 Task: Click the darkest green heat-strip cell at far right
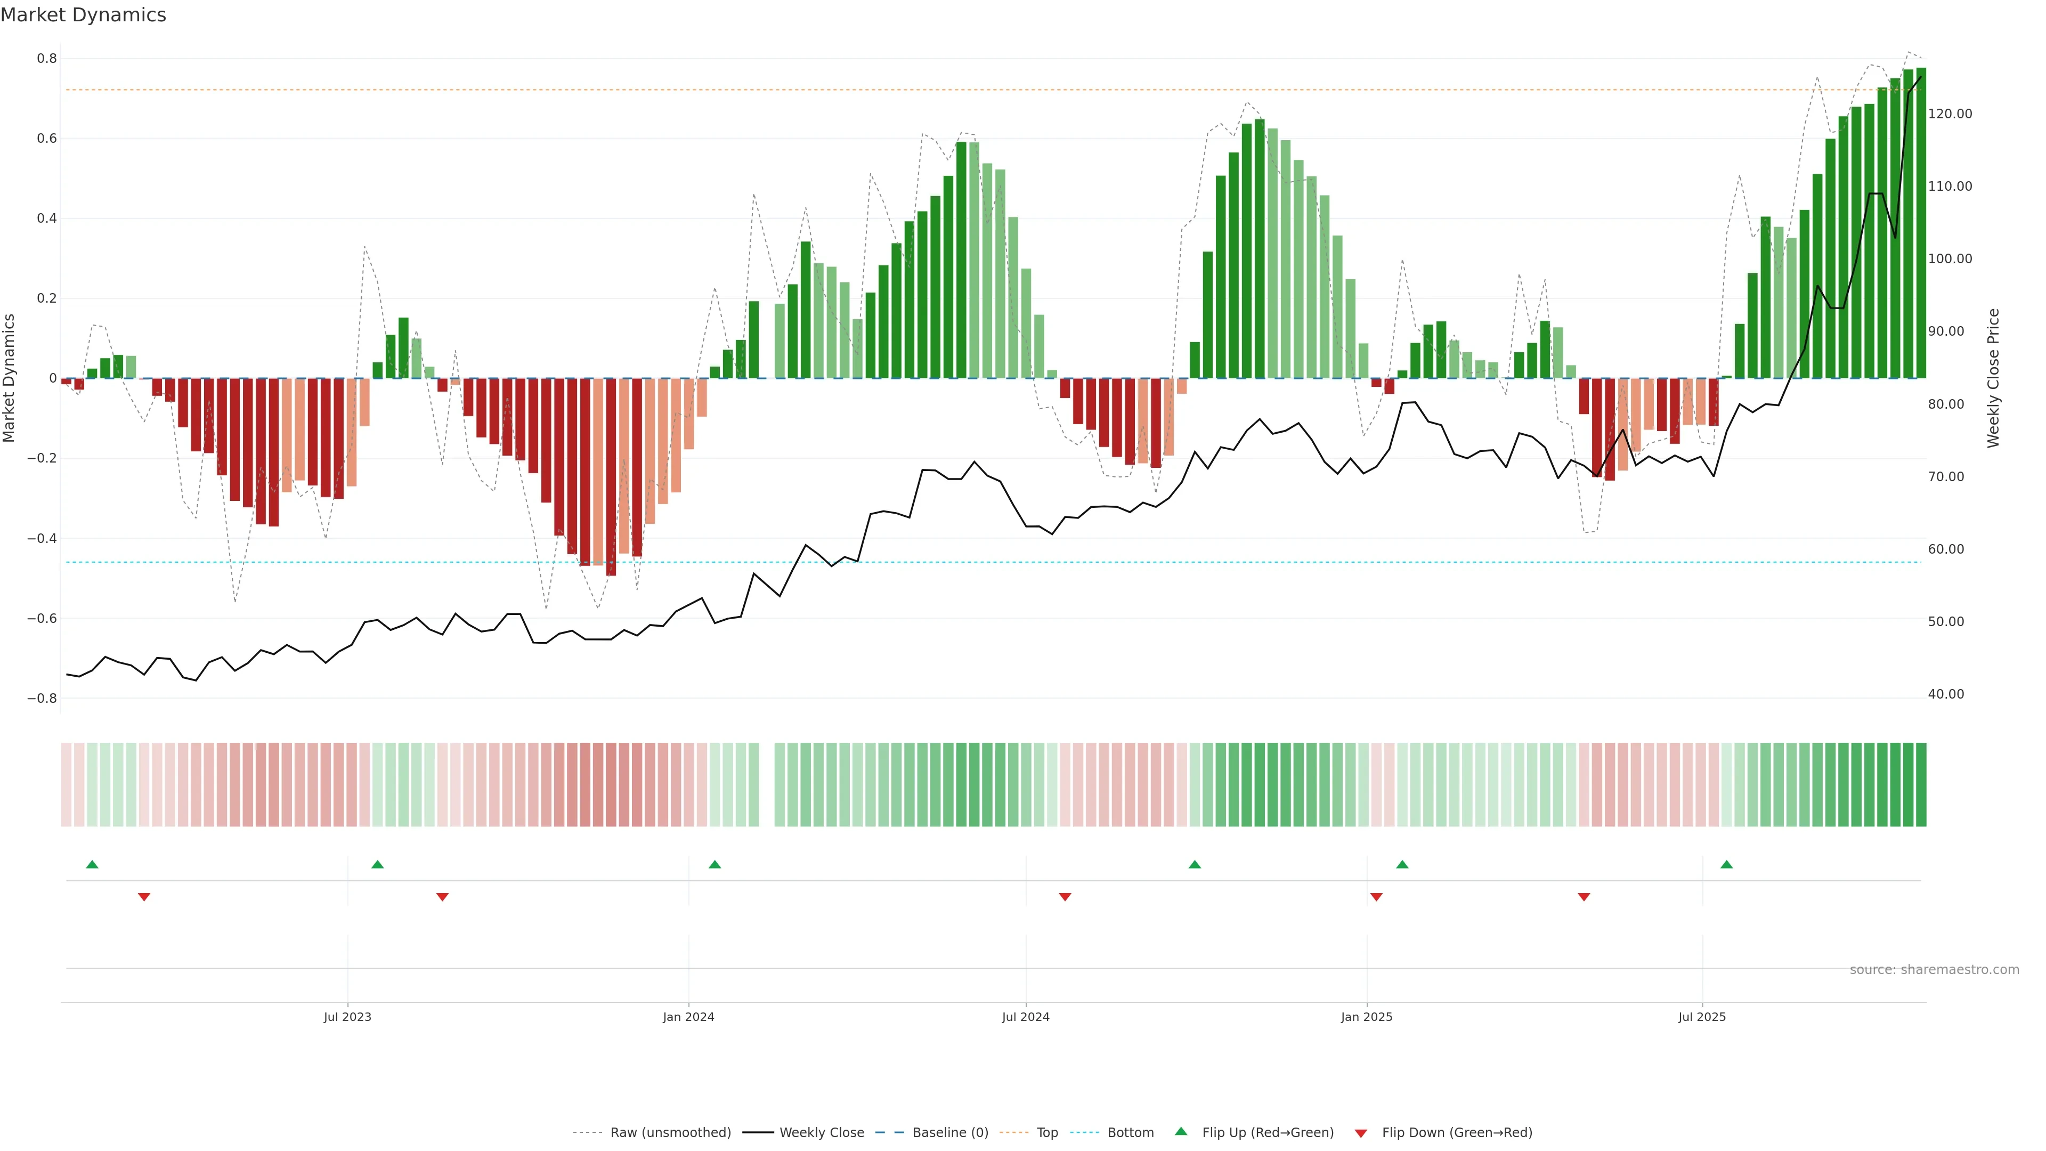(x=1920, y=784)
